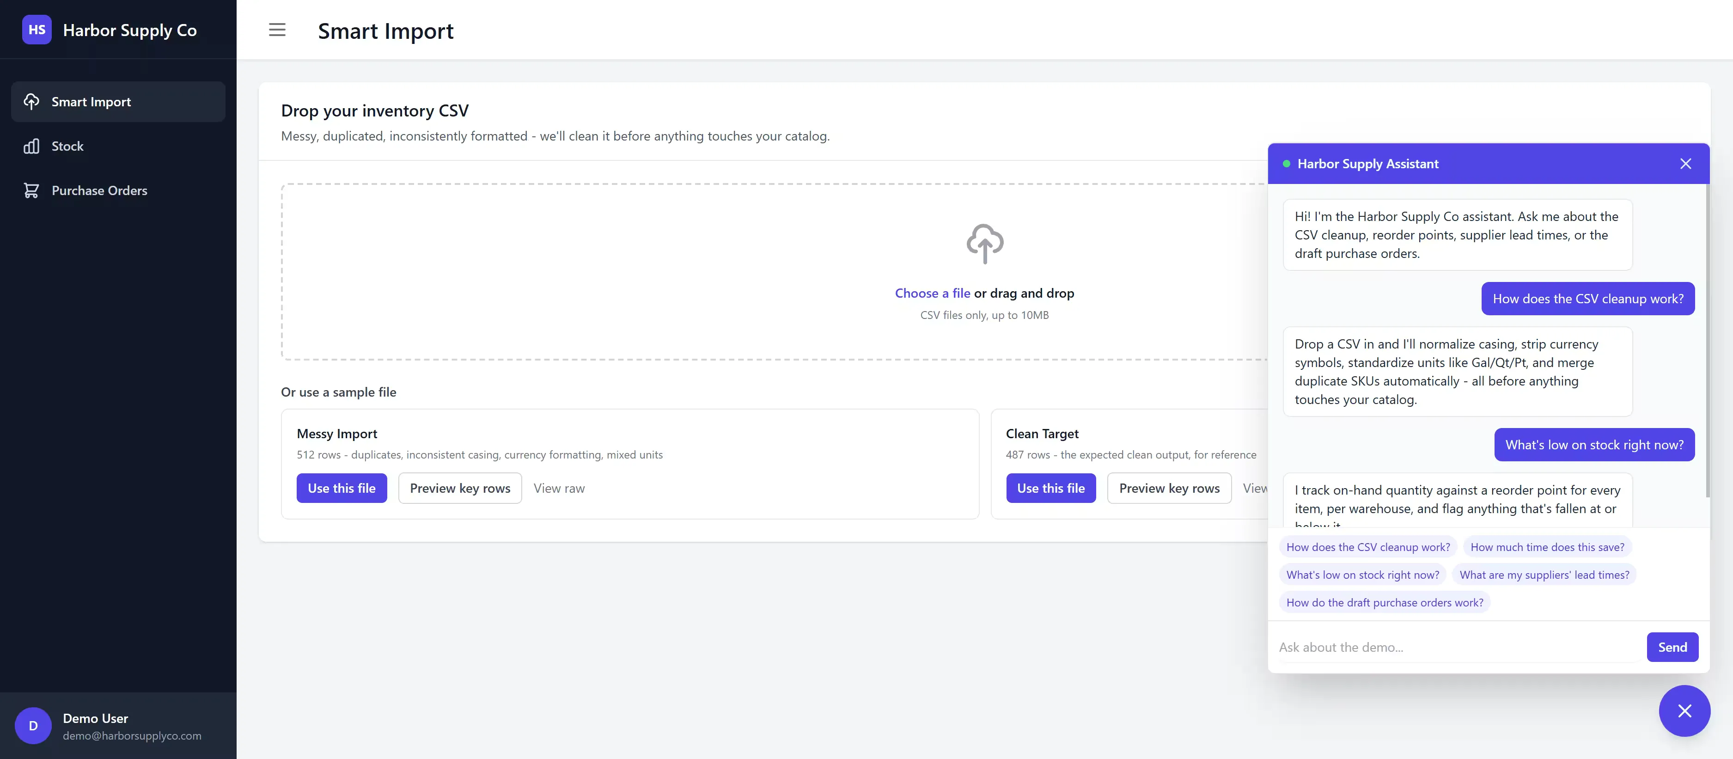Open the Stock page
1733x759 pixels.
(x=118, y=146)
